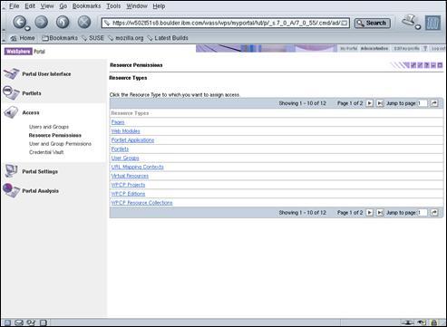Click the WPCP Editions link
Screen dimensions: 447x327
128,194
